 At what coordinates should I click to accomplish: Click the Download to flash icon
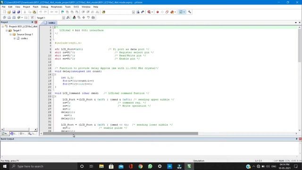[32, 17]
